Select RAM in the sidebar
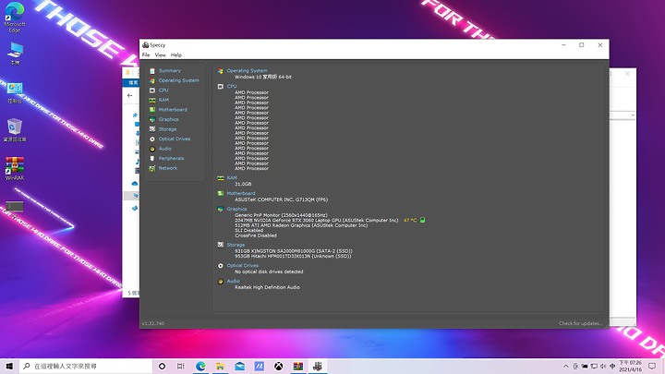Viewport: 665px width, 374px height. (x=163, y=100)
